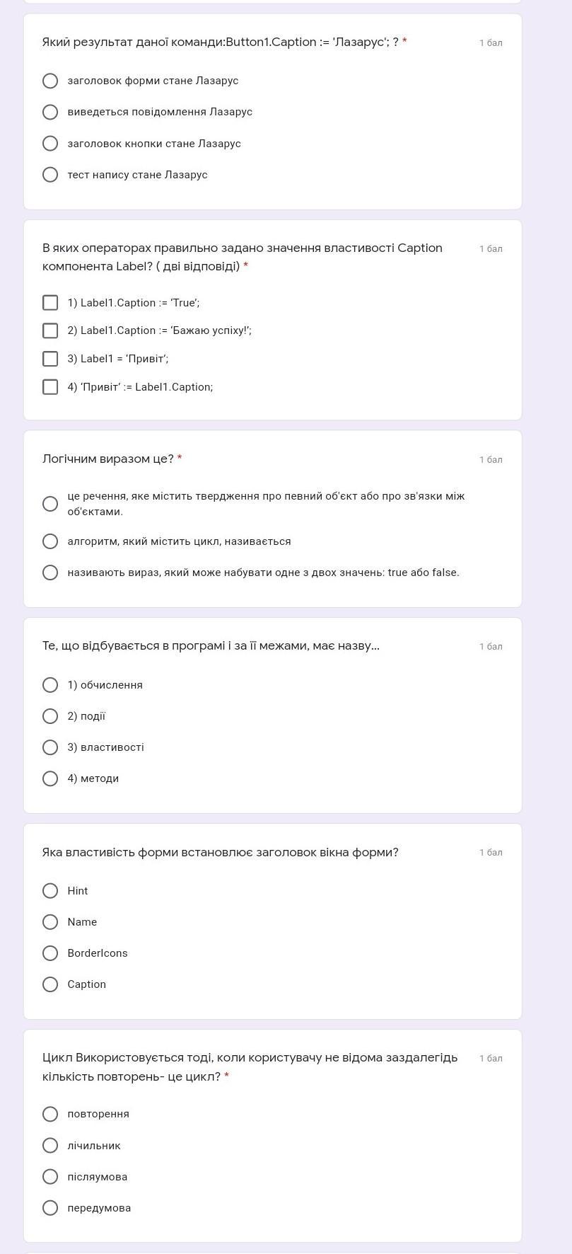Screen dimensions: 572x1254
Task: Tick checkbox 'Бажаю успіху!' operator
Action: [50, 330]
